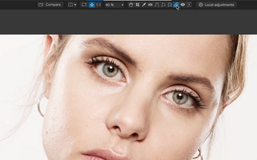The image size is (257, 160).
Task: Set zoom to 1:1
Action: pyautogui.click(x=98, y=5)
